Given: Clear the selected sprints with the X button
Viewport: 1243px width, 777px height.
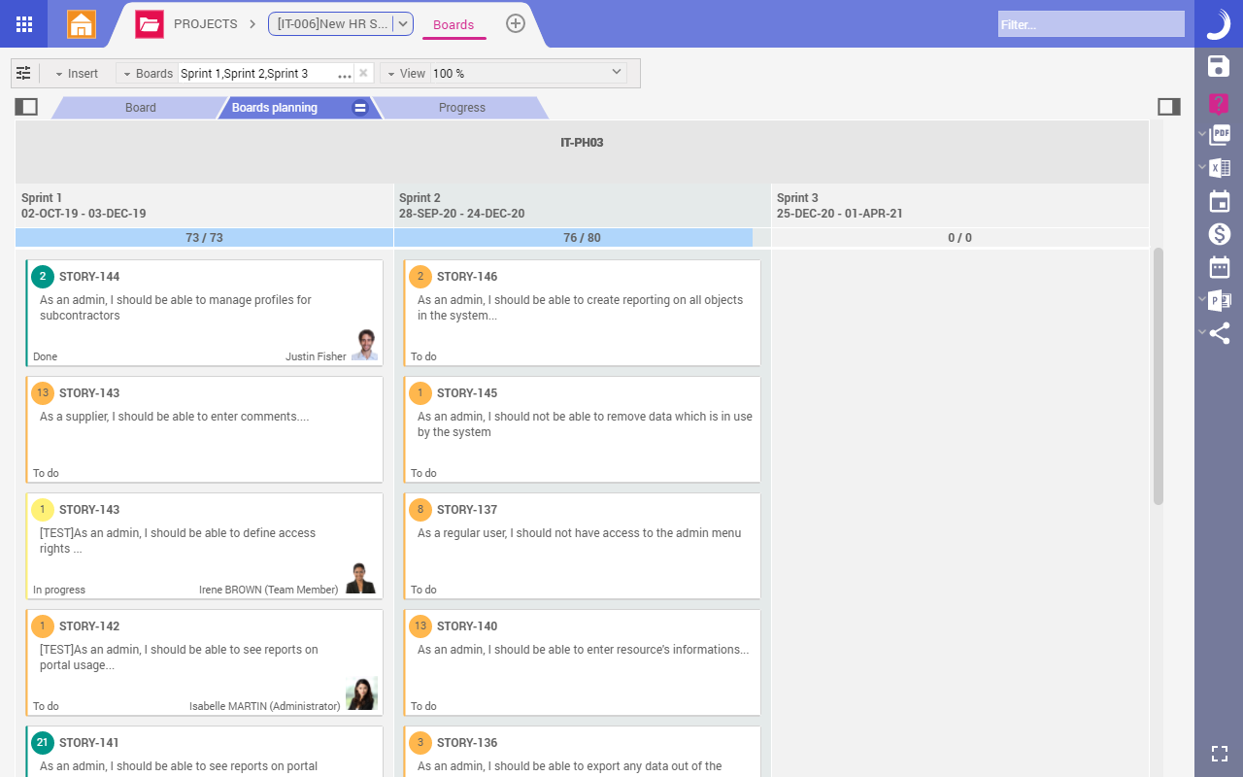Looking at the screenshot, I should click(364, 72).
